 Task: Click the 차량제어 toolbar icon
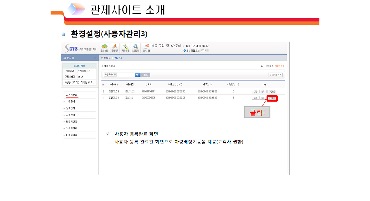click(125, 48)
